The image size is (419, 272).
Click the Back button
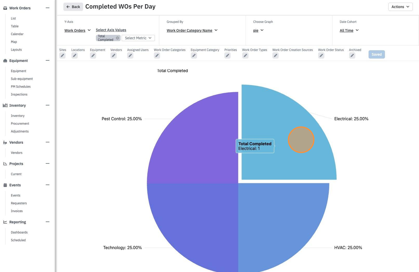click(x=73, y=7)
